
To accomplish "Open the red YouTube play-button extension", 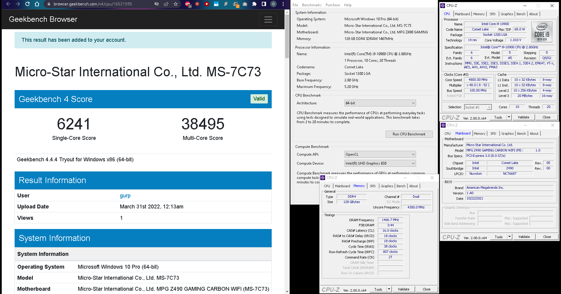I will 207,4.
